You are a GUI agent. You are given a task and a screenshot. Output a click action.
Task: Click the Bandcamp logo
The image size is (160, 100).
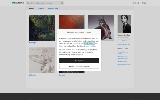pos(18,3)
